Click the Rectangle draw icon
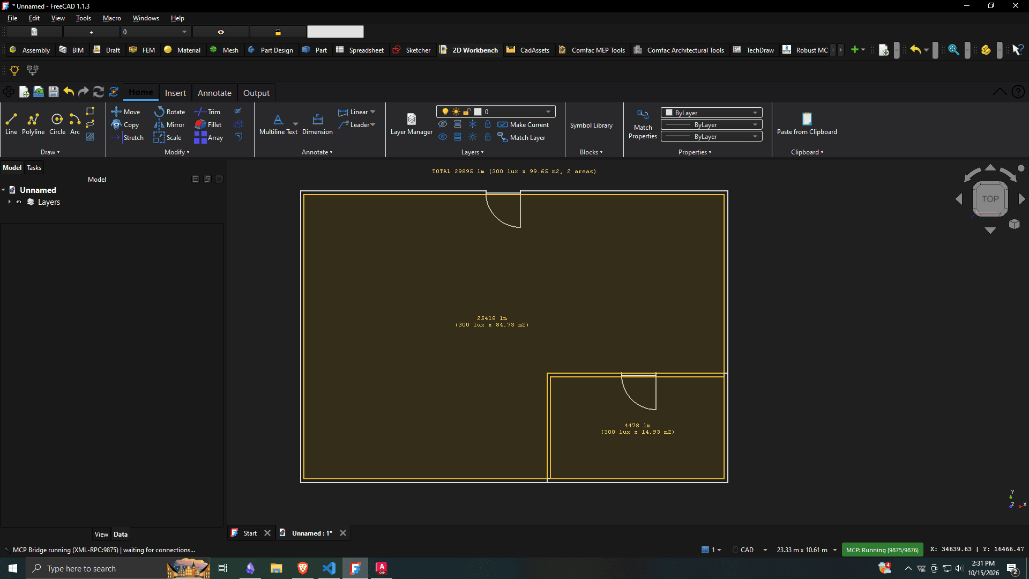Screen dimensions: 1029x579 tap(90, 111)
